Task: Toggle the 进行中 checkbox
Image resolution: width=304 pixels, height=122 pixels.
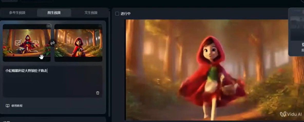Action: tap(117, 14)
